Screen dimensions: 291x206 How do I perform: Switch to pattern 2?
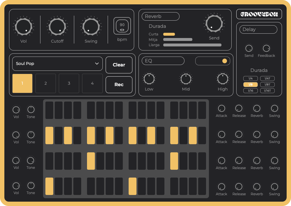46,83
